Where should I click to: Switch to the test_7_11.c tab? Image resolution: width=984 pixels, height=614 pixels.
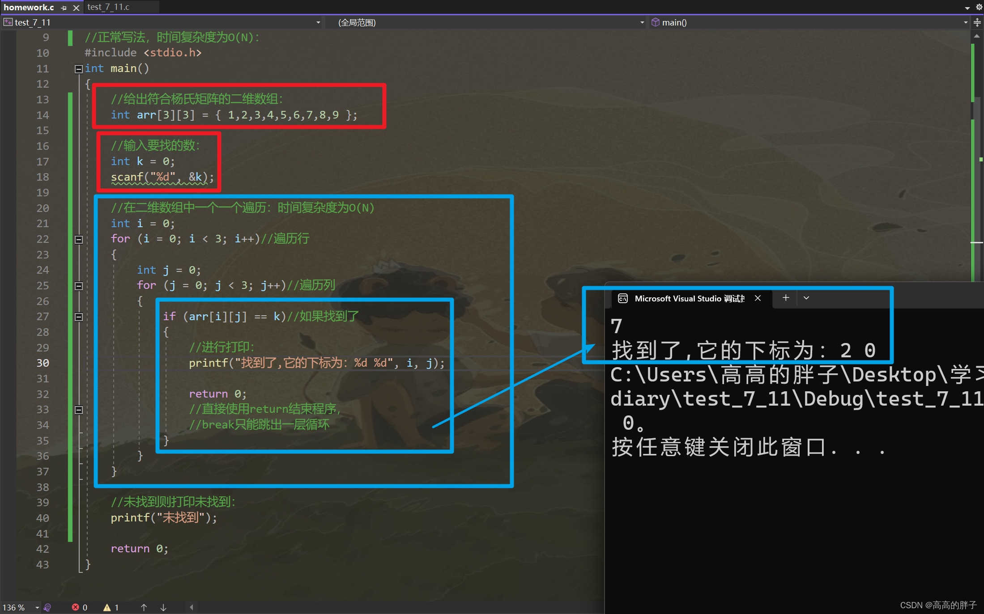click(x=108, y=7)
